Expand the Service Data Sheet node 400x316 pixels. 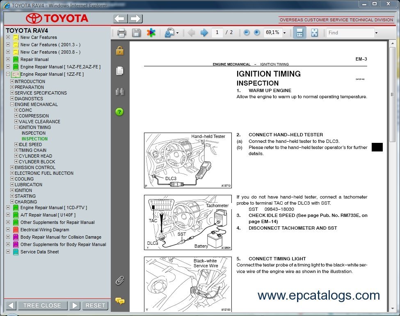tap(8, 252)
